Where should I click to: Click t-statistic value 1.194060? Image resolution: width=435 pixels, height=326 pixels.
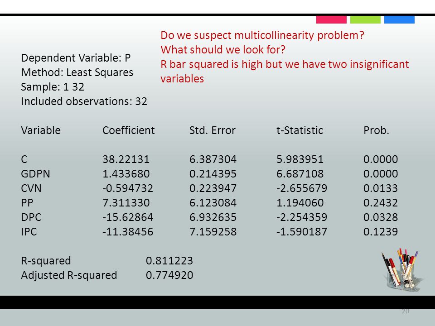(x=300, y=203)
